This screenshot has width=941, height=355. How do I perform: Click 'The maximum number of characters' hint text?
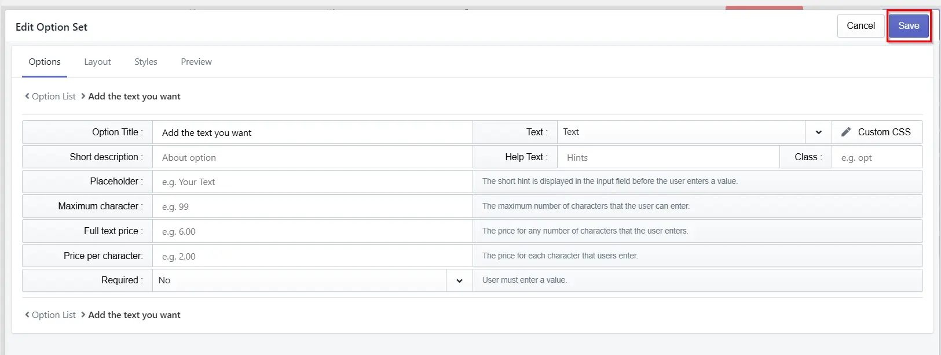click(586, 206)
